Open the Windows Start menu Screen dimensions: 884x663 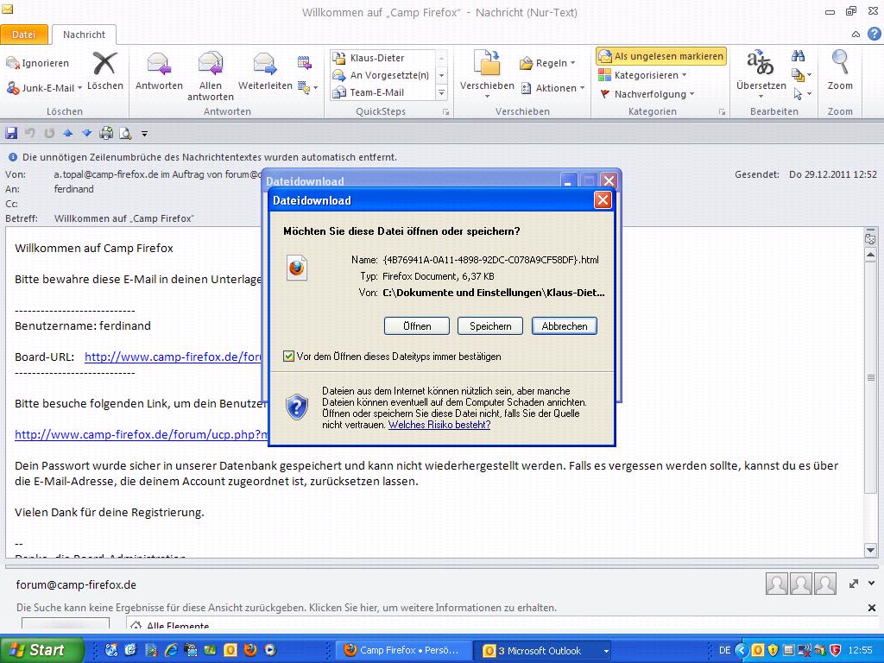click(41, 650)
